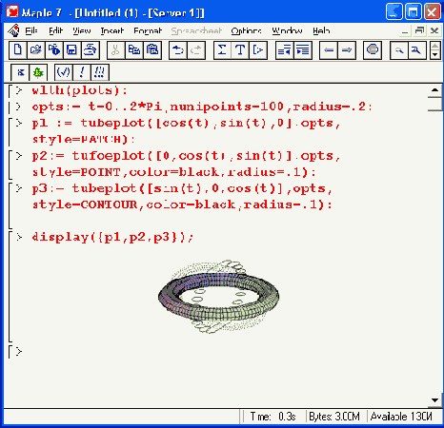Screen dimensions: 444x428
Task: Open an existing worksheet file icon
Action: 36,50
